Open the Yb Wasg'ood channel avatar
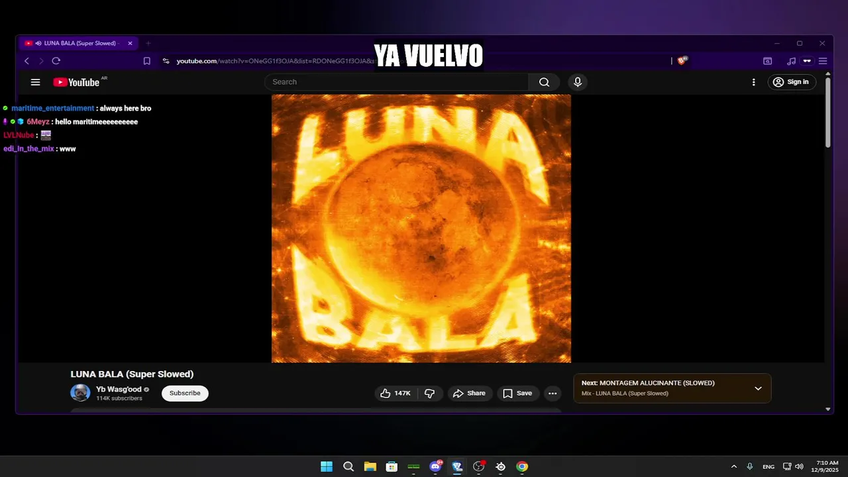 (x=80, y=393)
